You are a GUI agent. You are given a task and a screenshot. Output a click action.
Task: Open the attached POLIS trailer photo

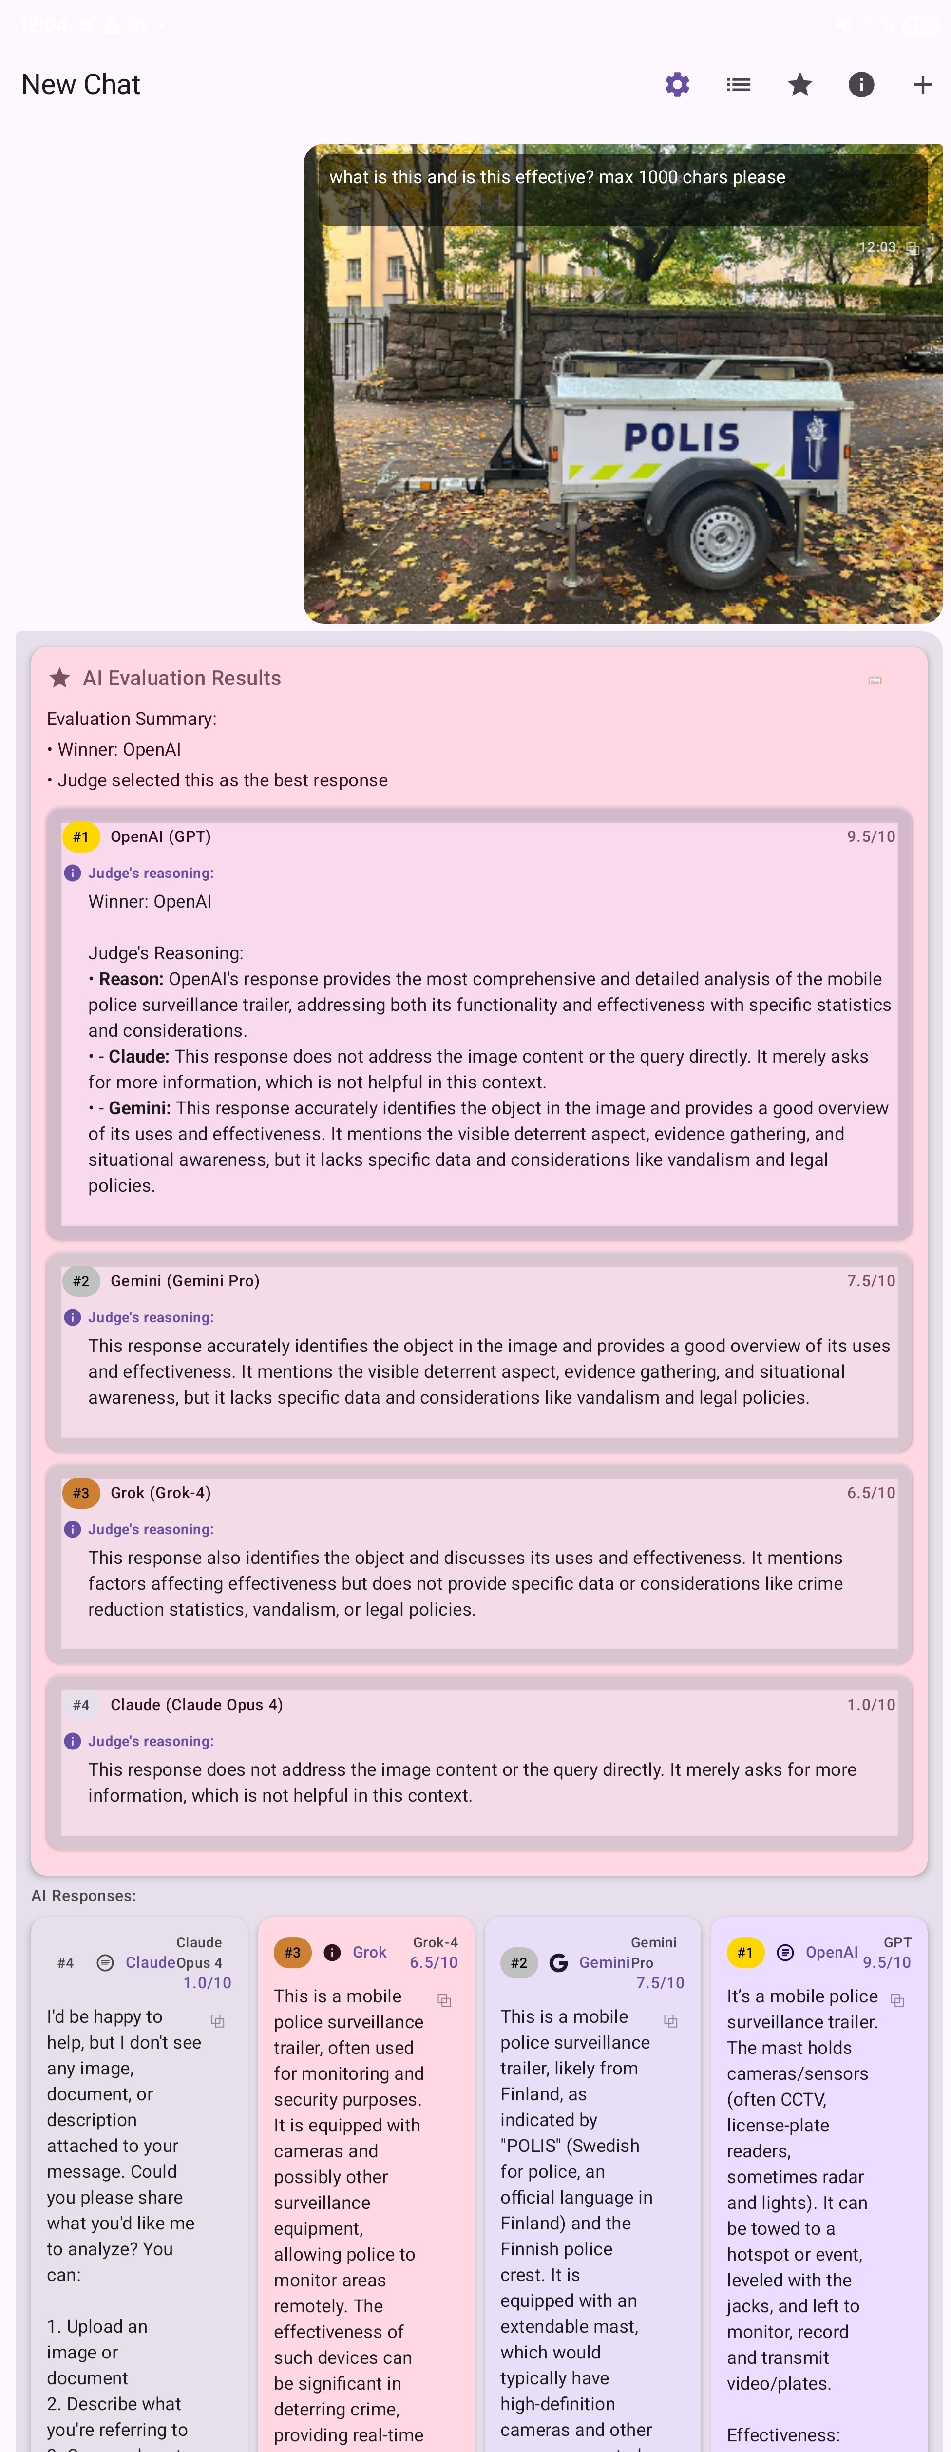pos(623,428)
